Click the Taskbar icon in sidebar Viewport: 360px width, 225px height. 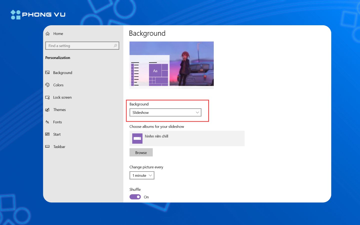pyautogui.click(x=47, y=146)
